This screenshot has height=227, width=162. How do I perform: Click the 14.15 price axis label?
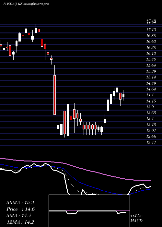[x=151, y=101]
